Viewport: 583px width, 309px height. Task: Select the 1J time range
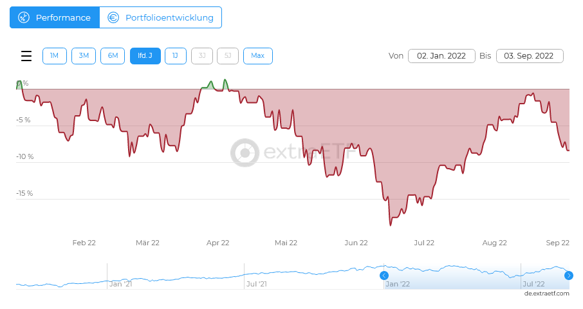[175, 56]
